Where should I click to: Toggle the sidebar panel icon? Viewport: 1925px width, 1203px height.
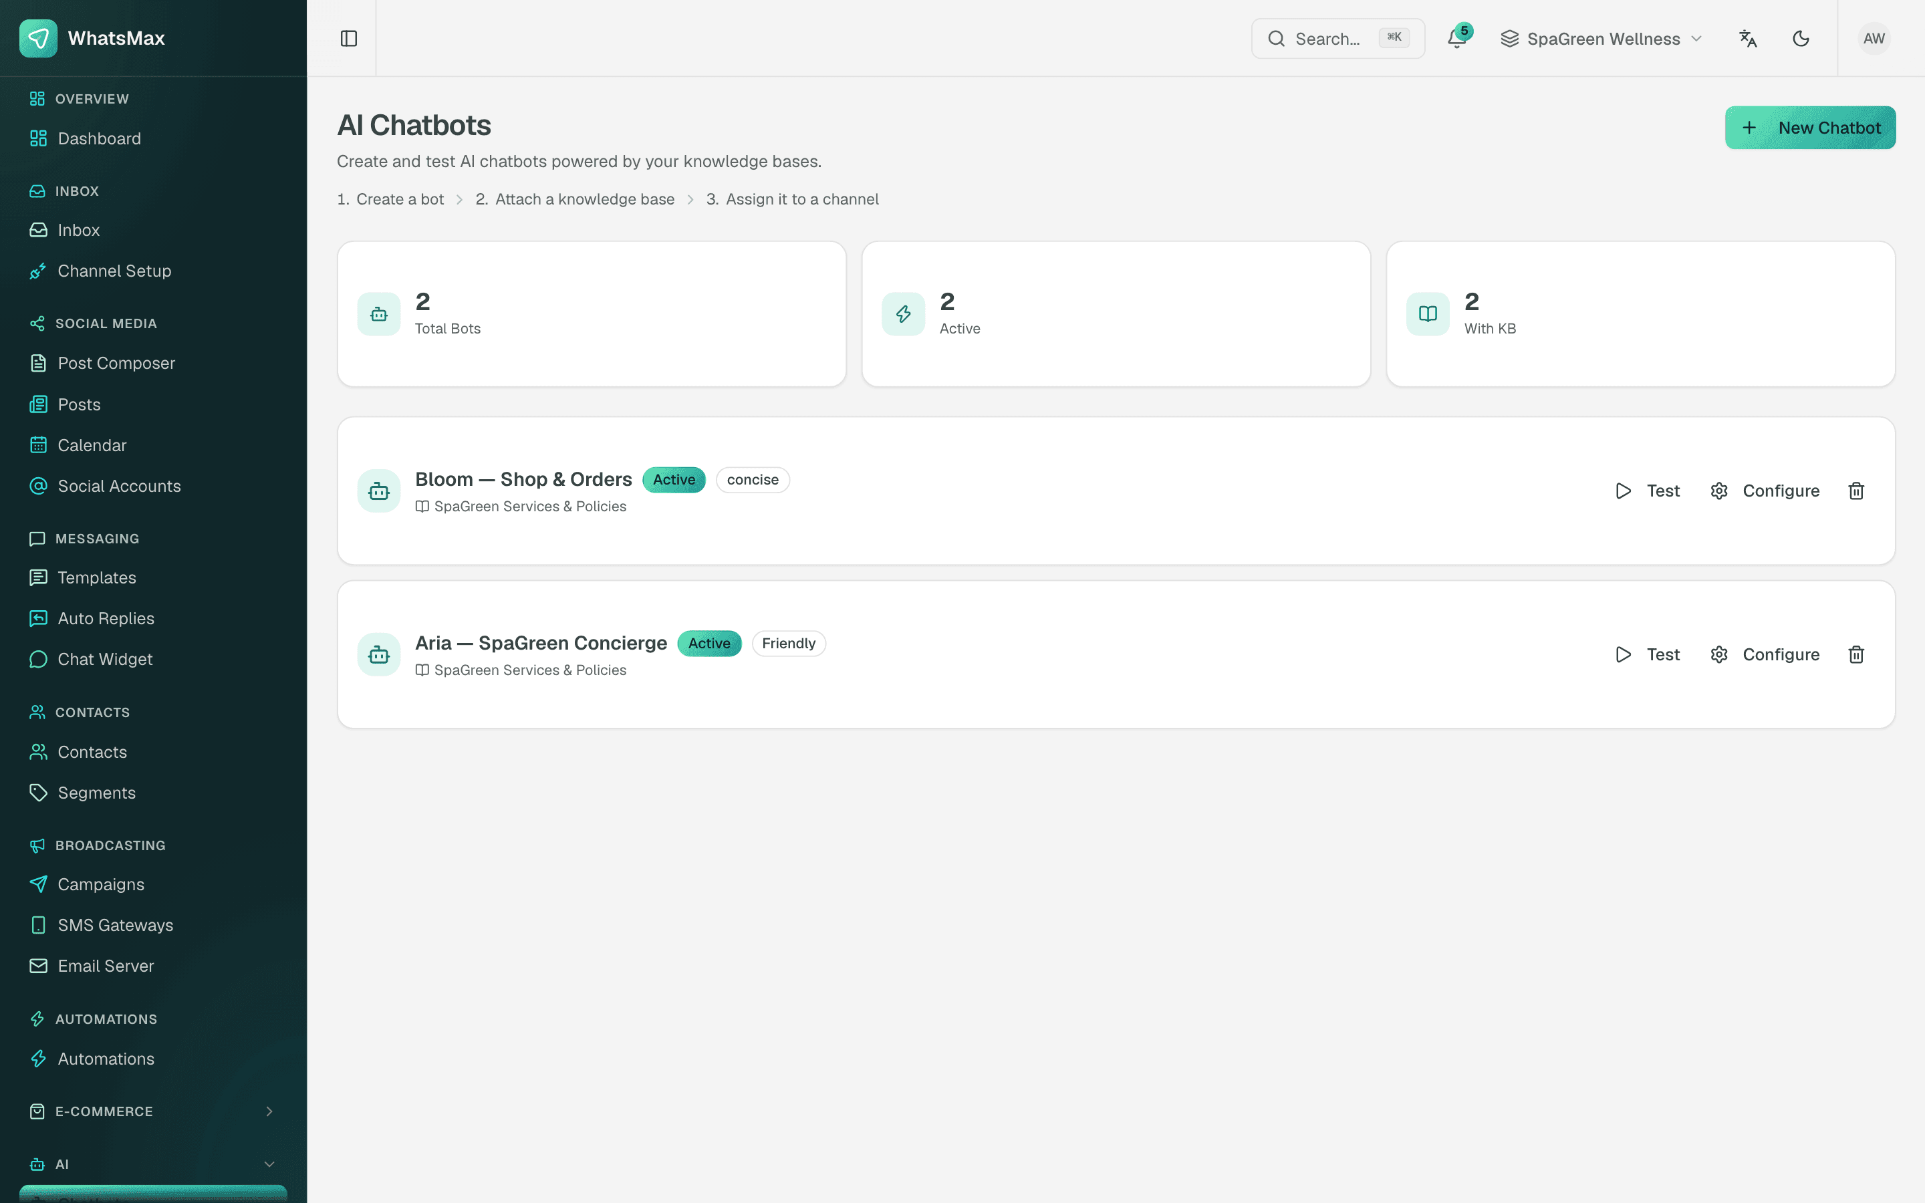[x=348, y=38]
